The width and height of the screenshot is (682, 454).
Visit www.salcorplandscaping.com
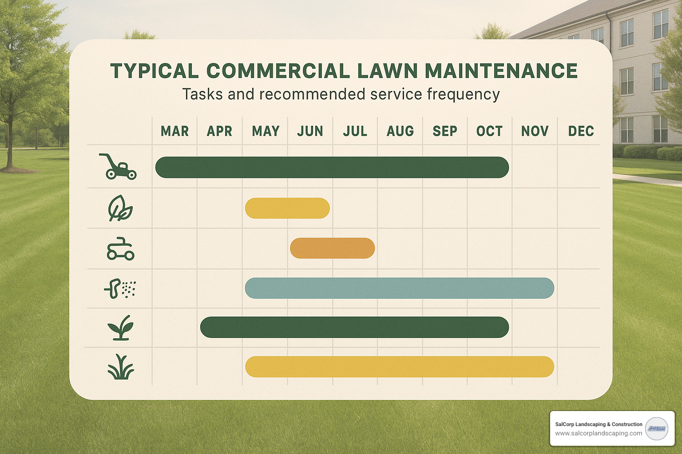[599, 433]
